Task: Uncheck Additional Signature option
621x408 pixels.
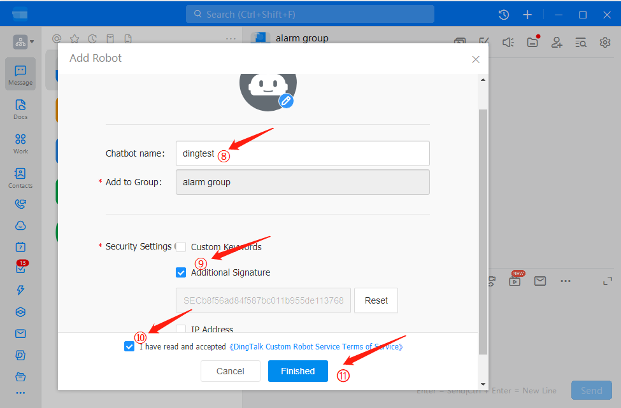Action: pos(182,272)
